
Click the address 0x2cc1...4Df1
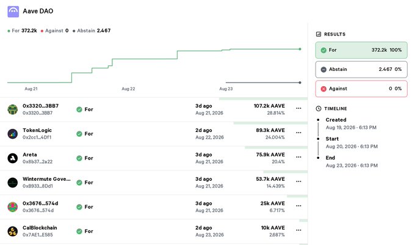point(37,137)
